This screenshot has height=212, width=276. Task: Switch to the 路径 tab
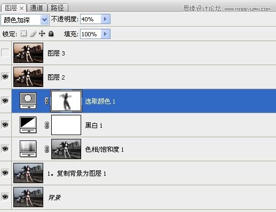pyautogui.click(x=58, y=8)
